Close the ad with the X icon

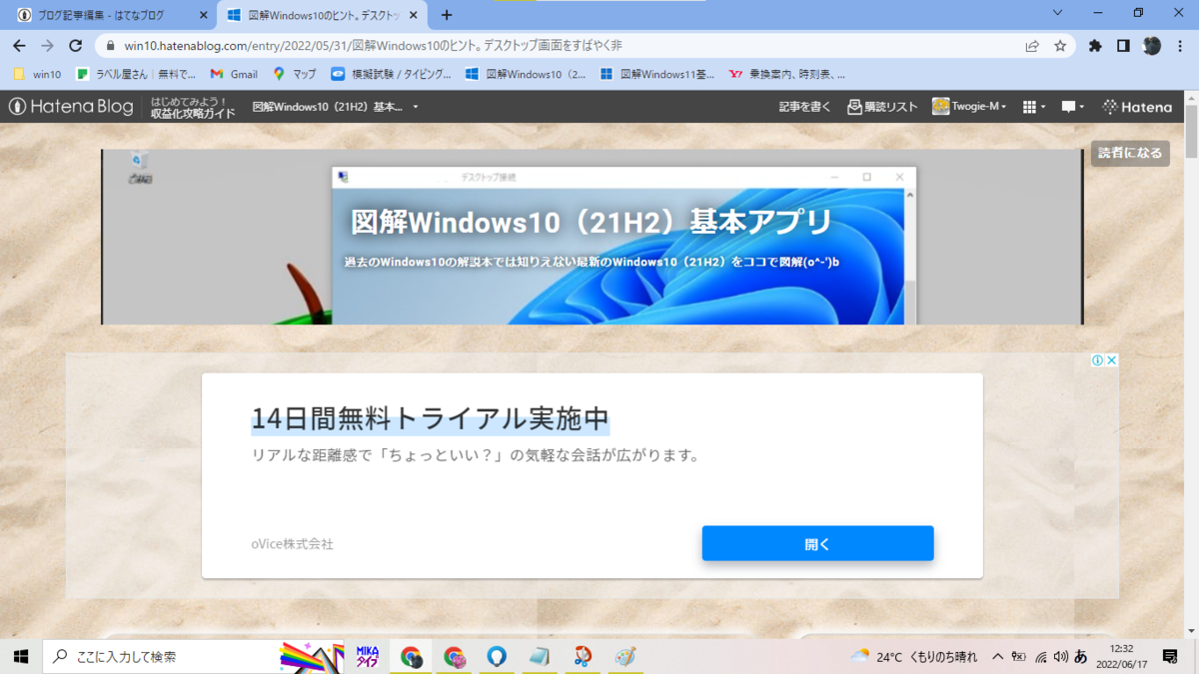[1111, 360]
